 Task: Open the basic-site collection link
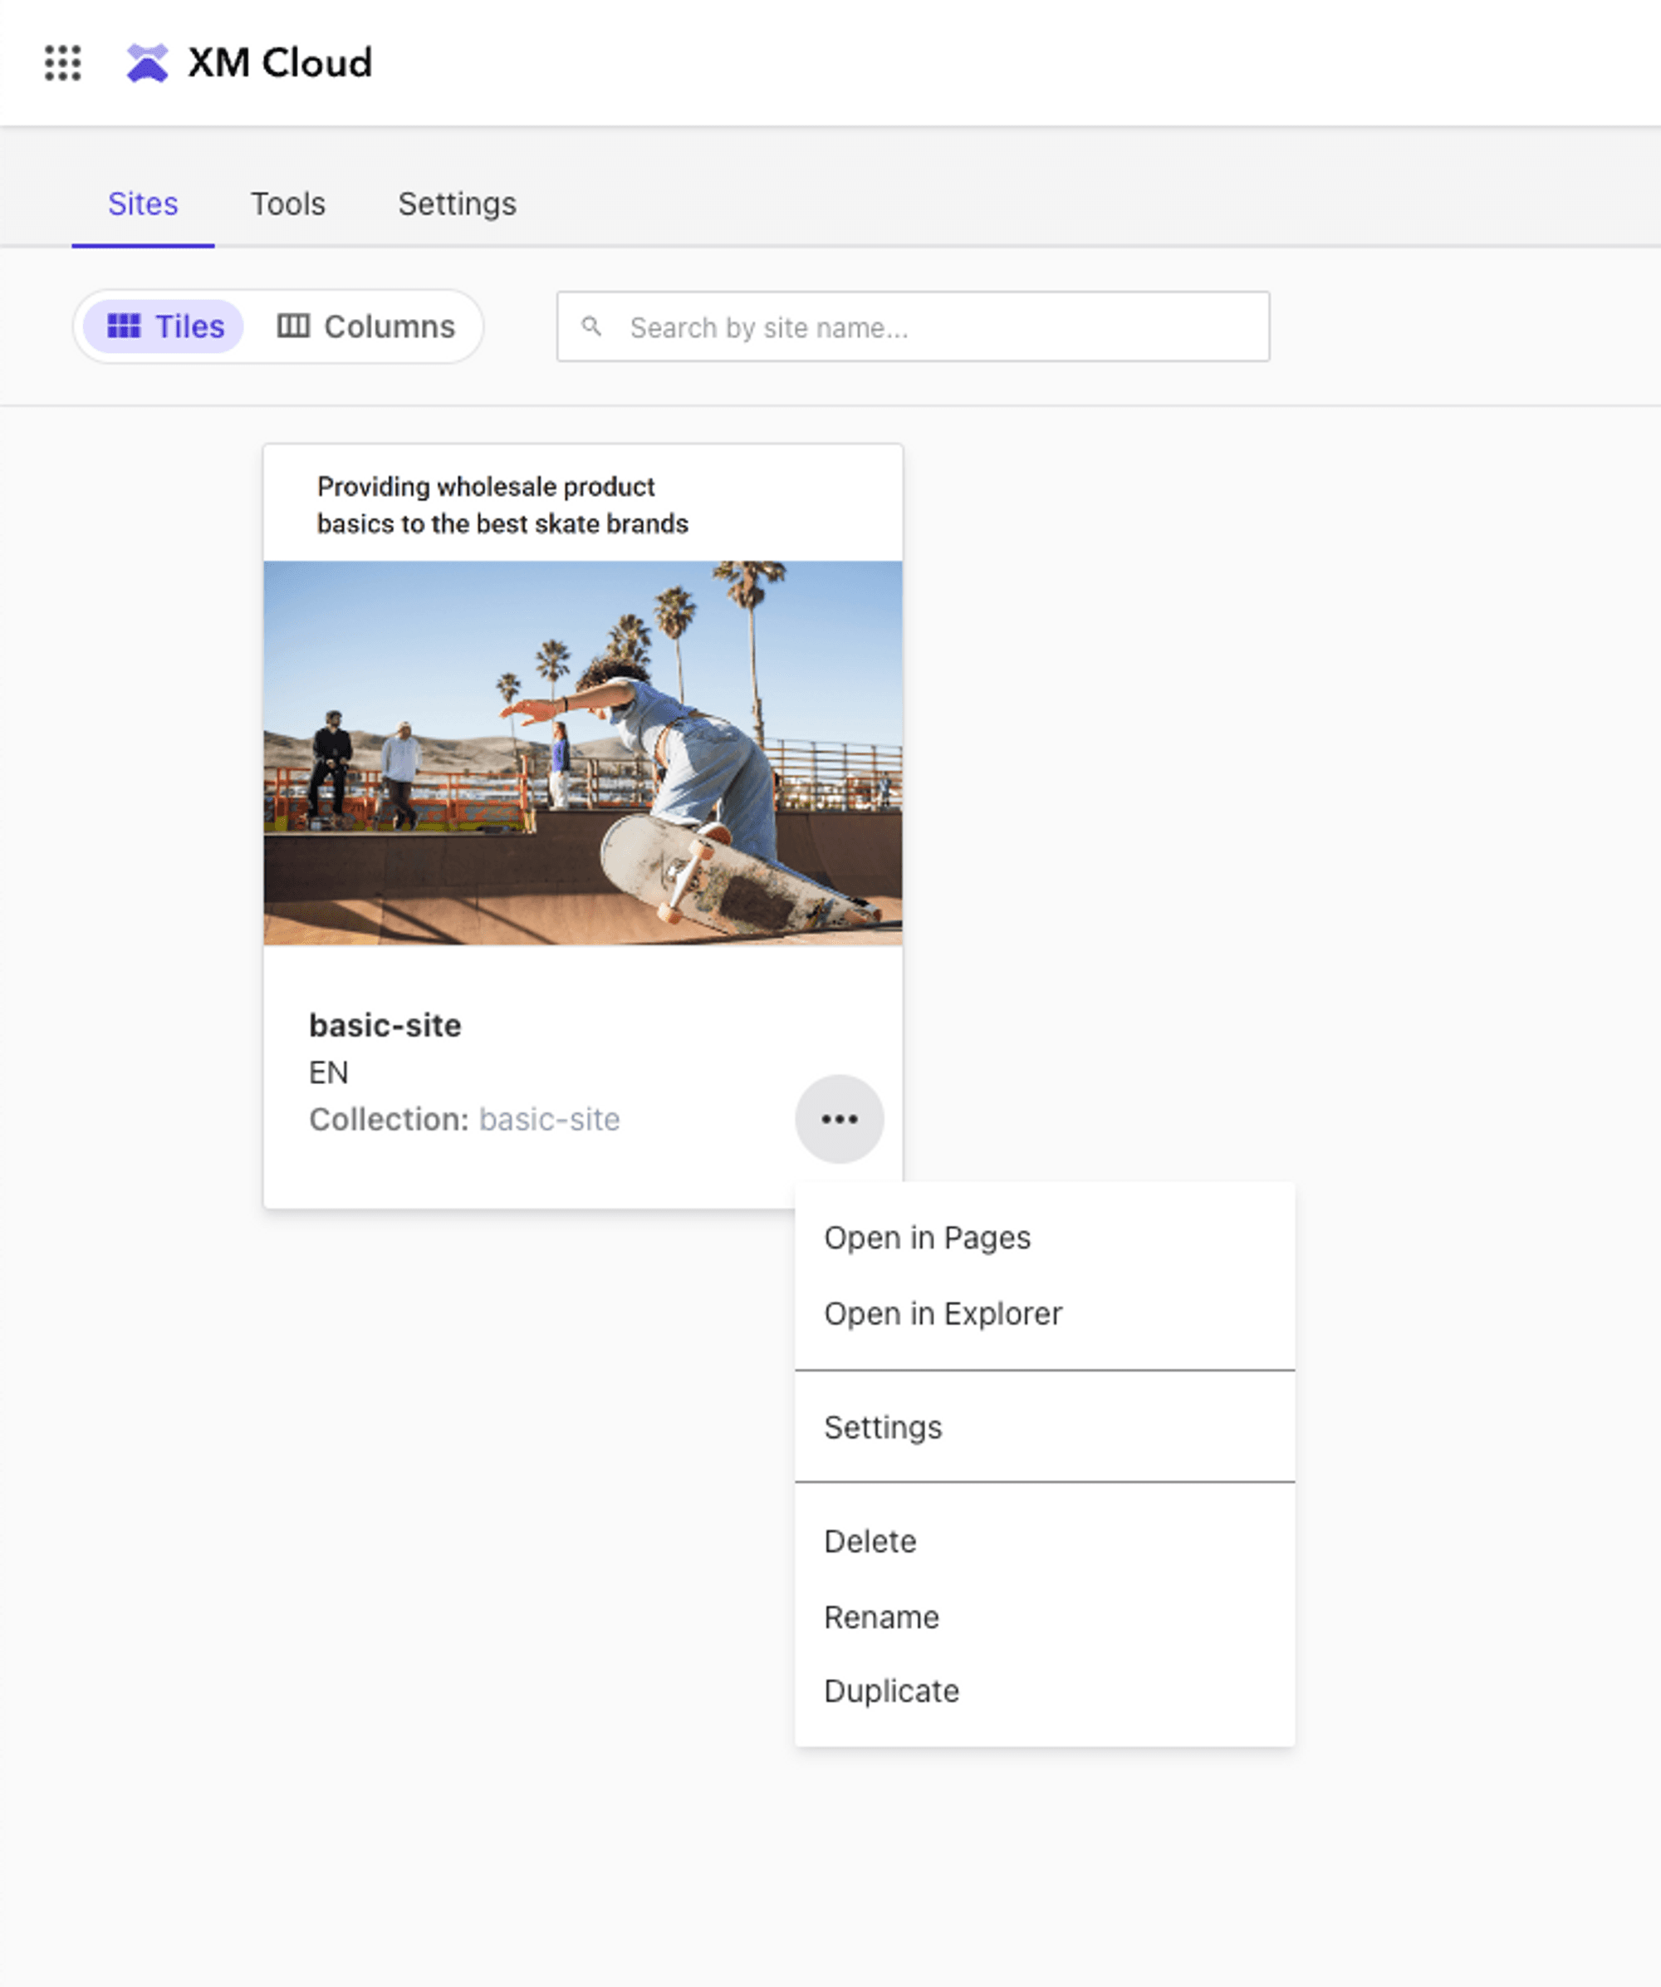[550, 1119]
